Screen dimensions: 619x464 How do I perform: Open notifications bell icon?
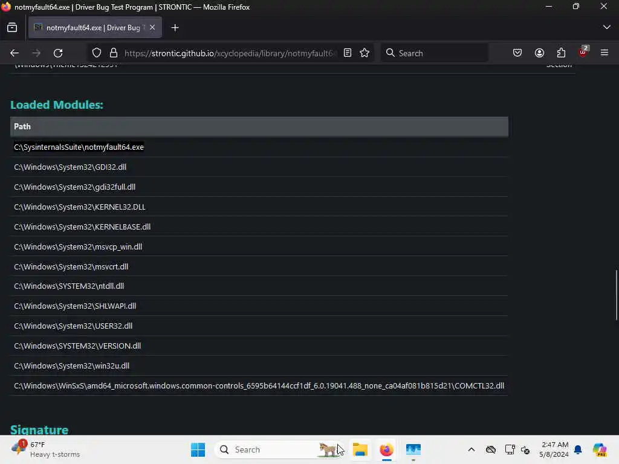[578, 449]
